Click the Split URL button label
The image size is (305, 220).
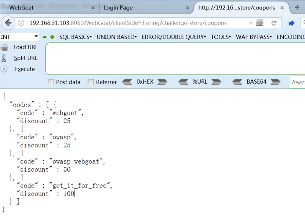25,58
